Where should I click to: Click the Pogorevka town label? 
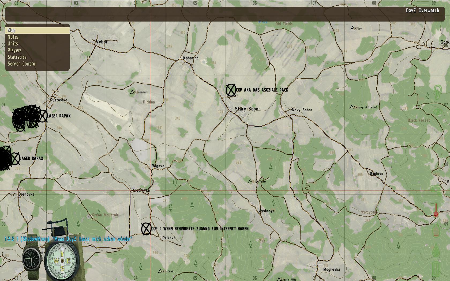[141, 190]
